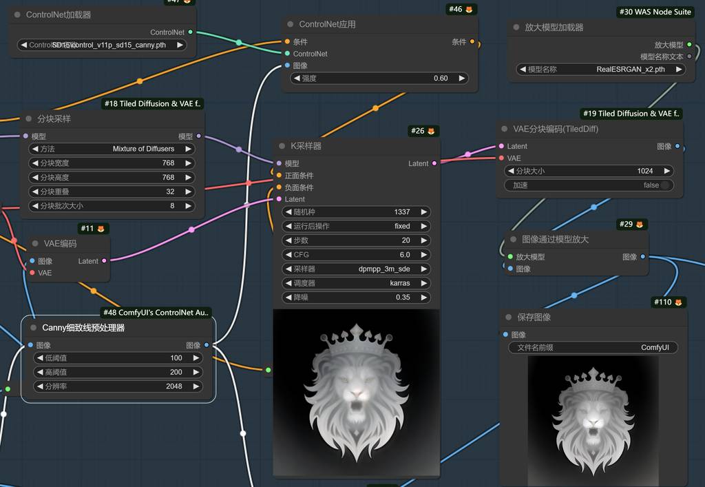Choose upscale model in 模型名称 RealESRGAN_x2.pth field
This screenshot has width=705, height=487.
tap(600, 70)
